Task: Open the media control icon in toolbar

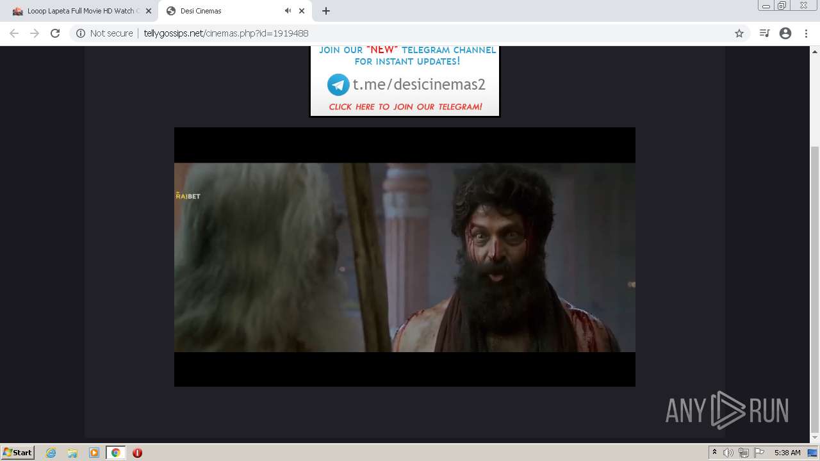Action: click(x=764, y=33)
